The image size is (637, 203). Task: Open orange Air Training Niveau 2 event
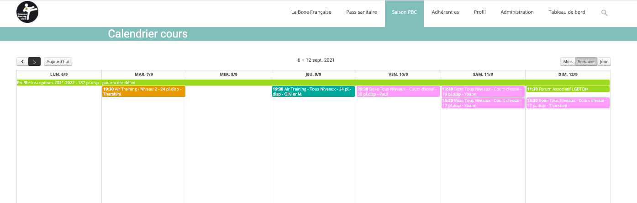pos(144,91)
